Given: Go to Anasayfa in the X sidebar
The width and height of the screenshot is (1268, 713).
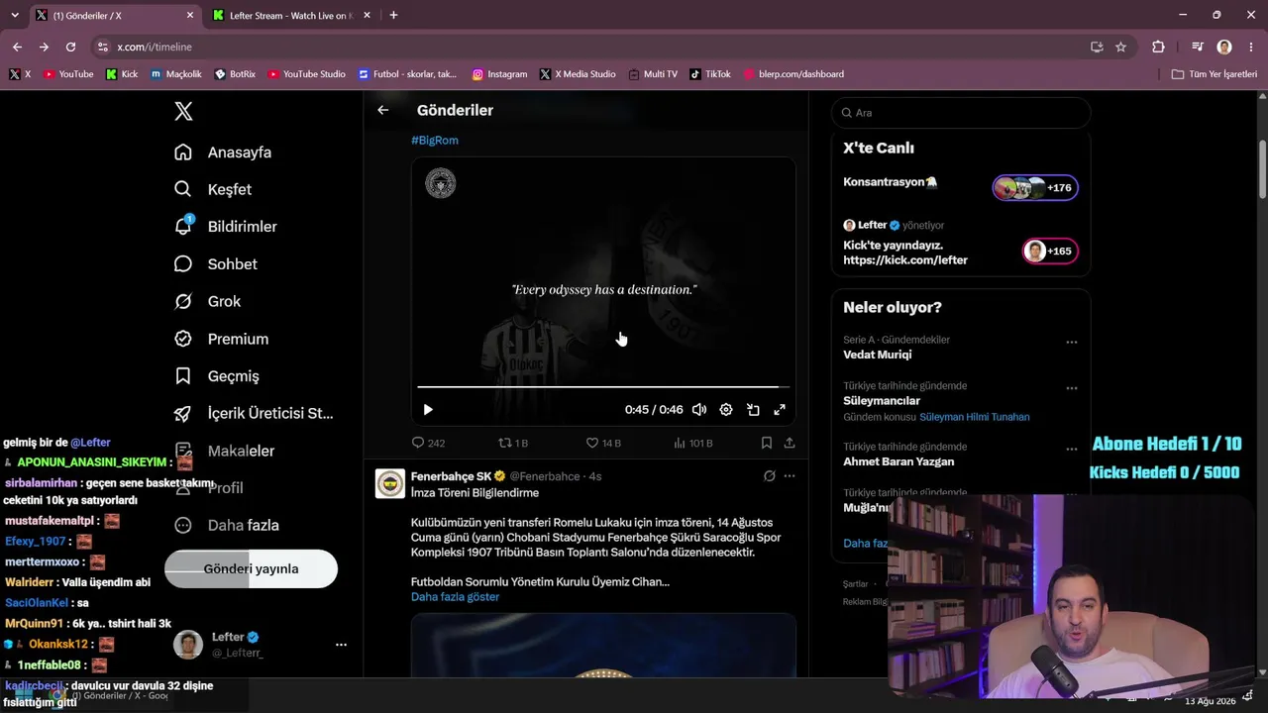Looking at the screenshot, I should (x=223, y=153).
